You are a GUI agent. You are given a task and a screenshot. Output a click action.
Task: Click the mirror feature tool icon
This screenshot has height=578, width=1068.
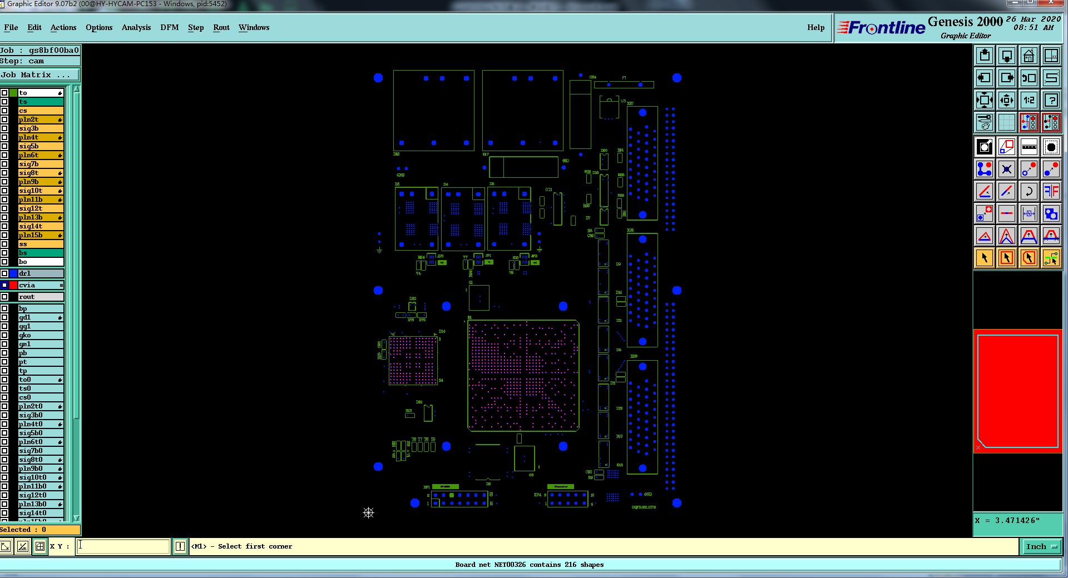[x=1051, y=191]
